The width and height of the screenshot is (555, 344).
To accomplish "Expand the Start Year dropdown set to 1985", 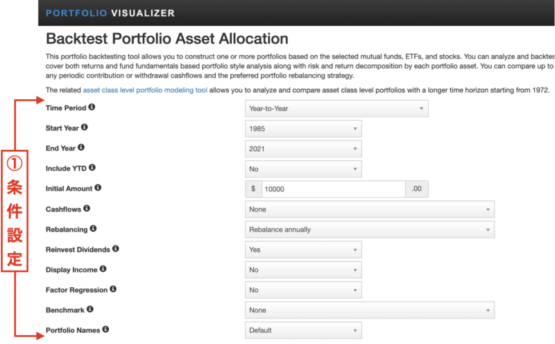I will 303,129.
